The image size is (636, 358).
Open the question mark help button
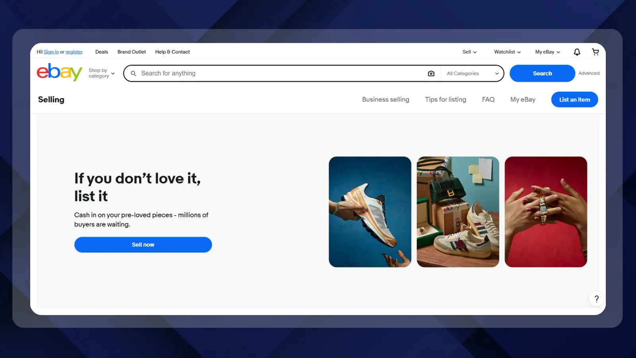tap(596, 299)
